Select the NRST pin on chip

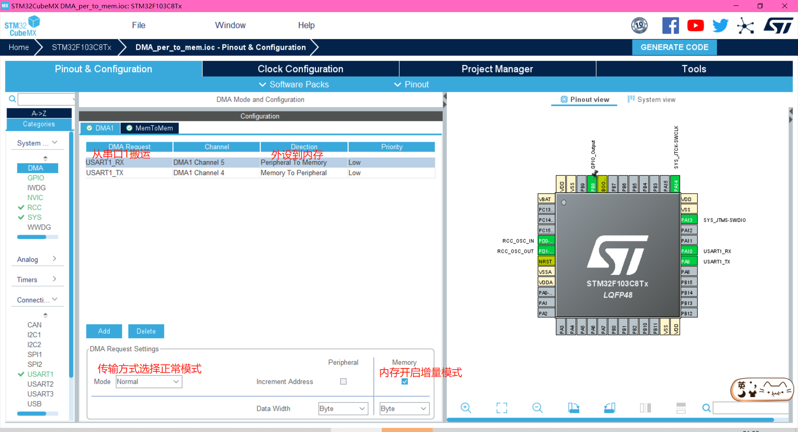(546, 261)
